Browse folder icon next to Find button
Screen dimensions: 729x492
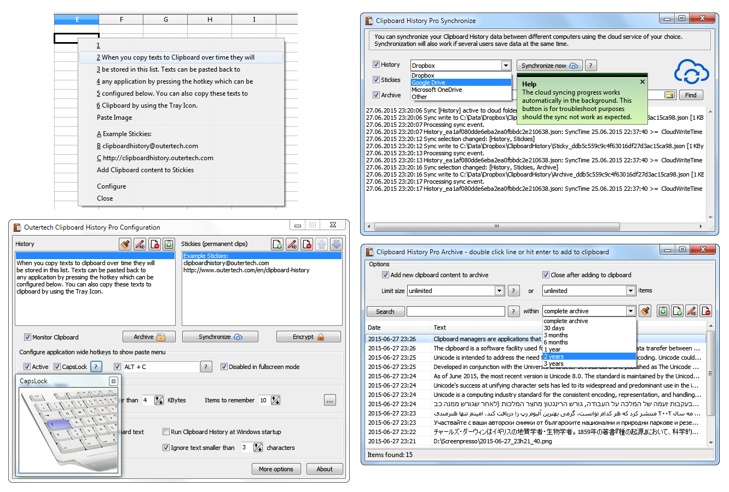coord(670,95)
